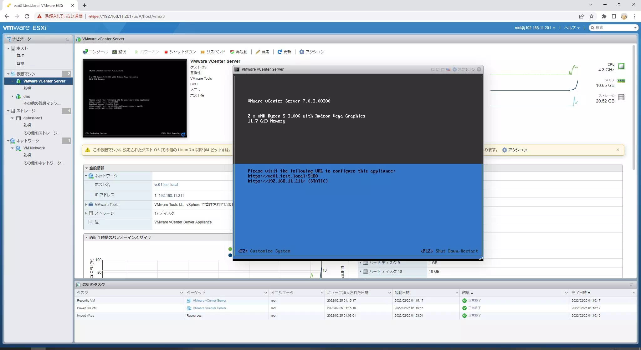Collapse the 仮想マシン tree node arrow
Screen dimensions: 641x350
pyautogui.click(x=8, y=74)
